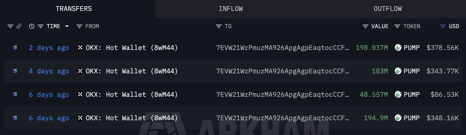Open the recipient address in the 48.557M row
Screen dimensions: 466x135
coord(282,95)
